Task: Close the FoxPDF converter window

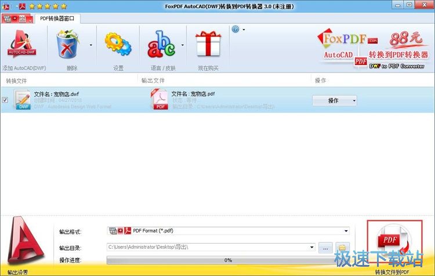Action: 425,5
